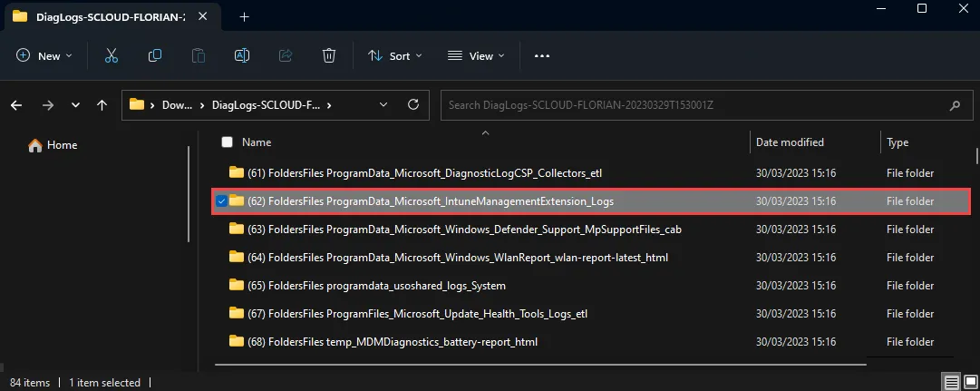
Task: Go back to previous folder
Action: pos(16,105)
